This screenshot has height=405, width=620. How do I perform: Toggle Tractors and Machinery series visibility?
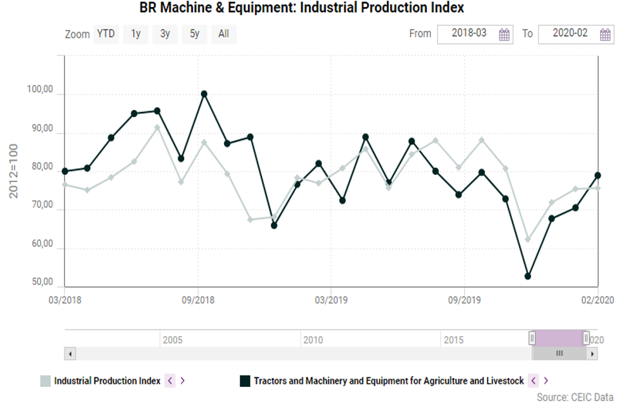click(389, 381)
